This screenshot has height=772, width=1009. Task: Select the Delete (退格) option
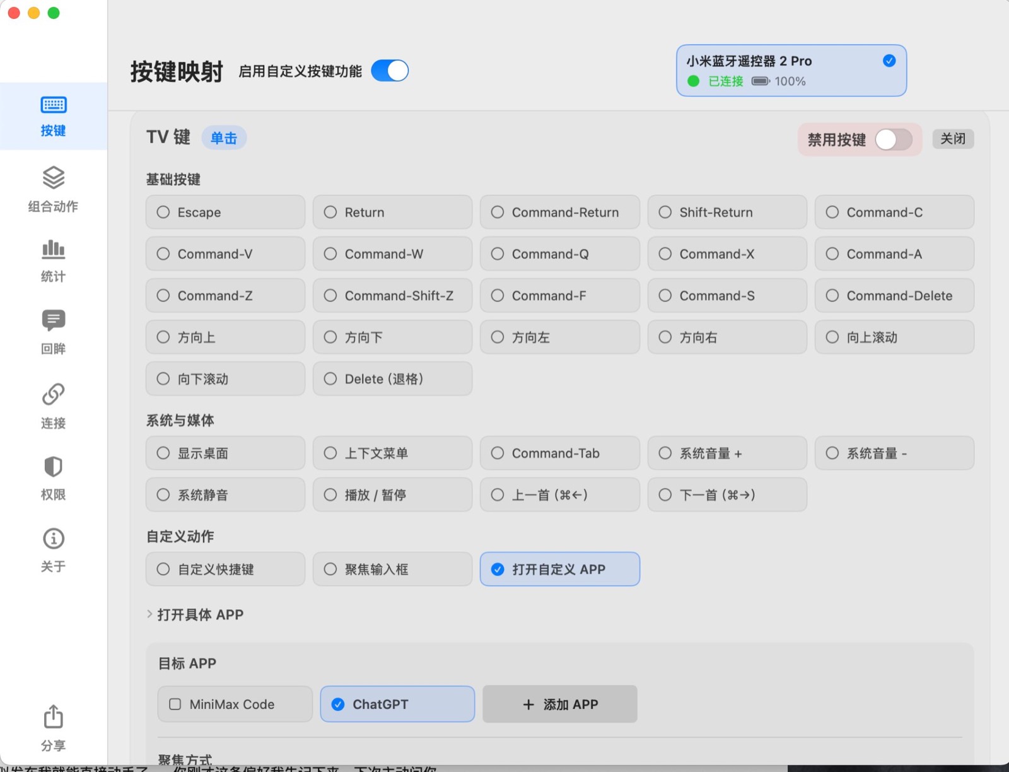point(392,378)
